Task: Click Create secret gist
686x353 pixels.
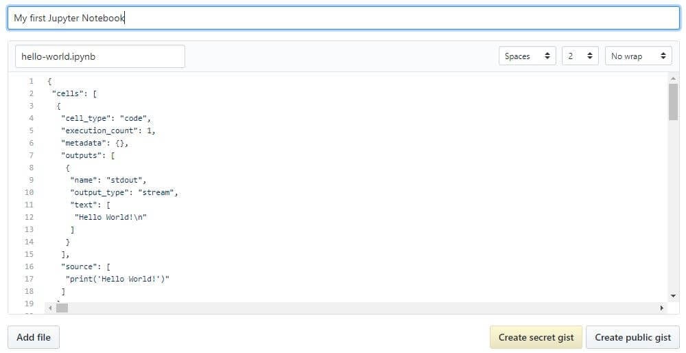Action: pos(536,337)
